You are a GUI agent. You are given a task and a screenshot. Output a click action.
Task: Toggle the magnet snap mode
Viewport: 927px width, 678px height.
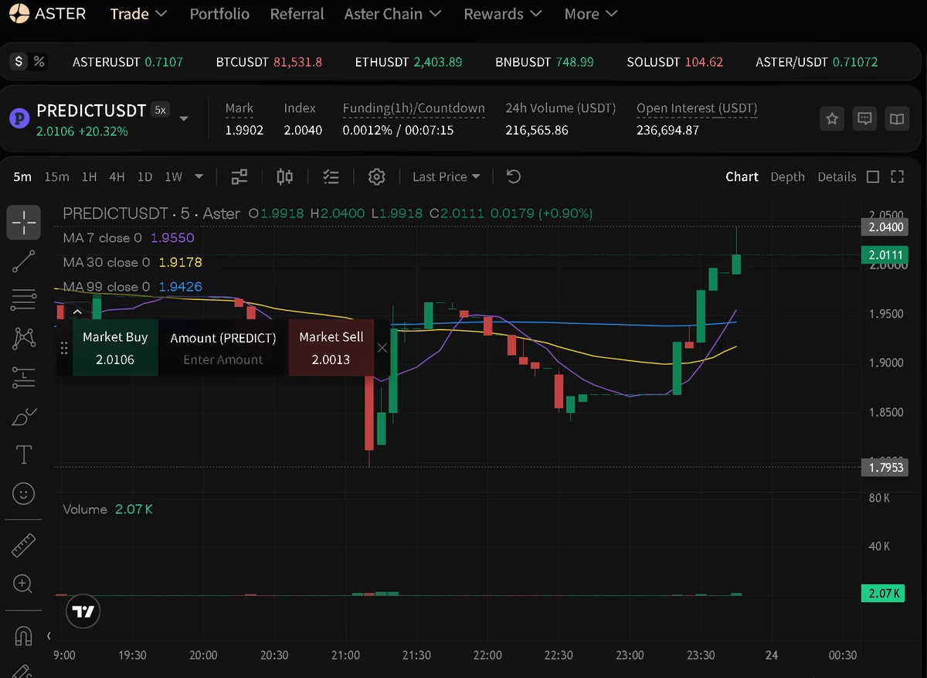tap(24, 636)
